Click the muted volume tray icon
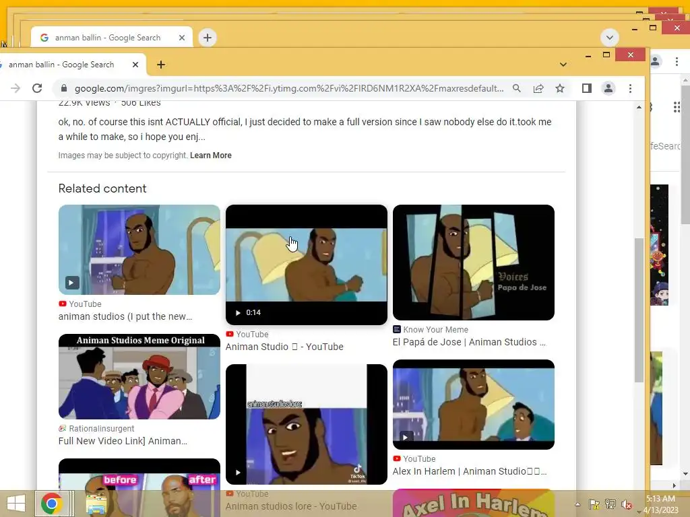Viewport: 690px width, 517px height. pyautogui.click(x=627, y=504)
